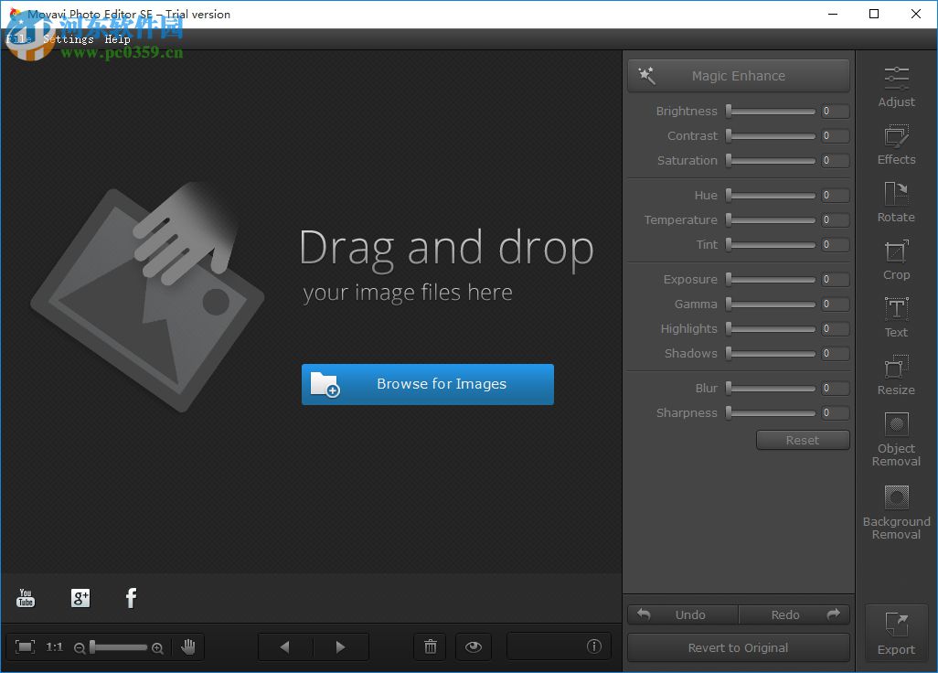Open the Text tool
Viewport: 938px width, 673px height.
(x=896, y=318)
